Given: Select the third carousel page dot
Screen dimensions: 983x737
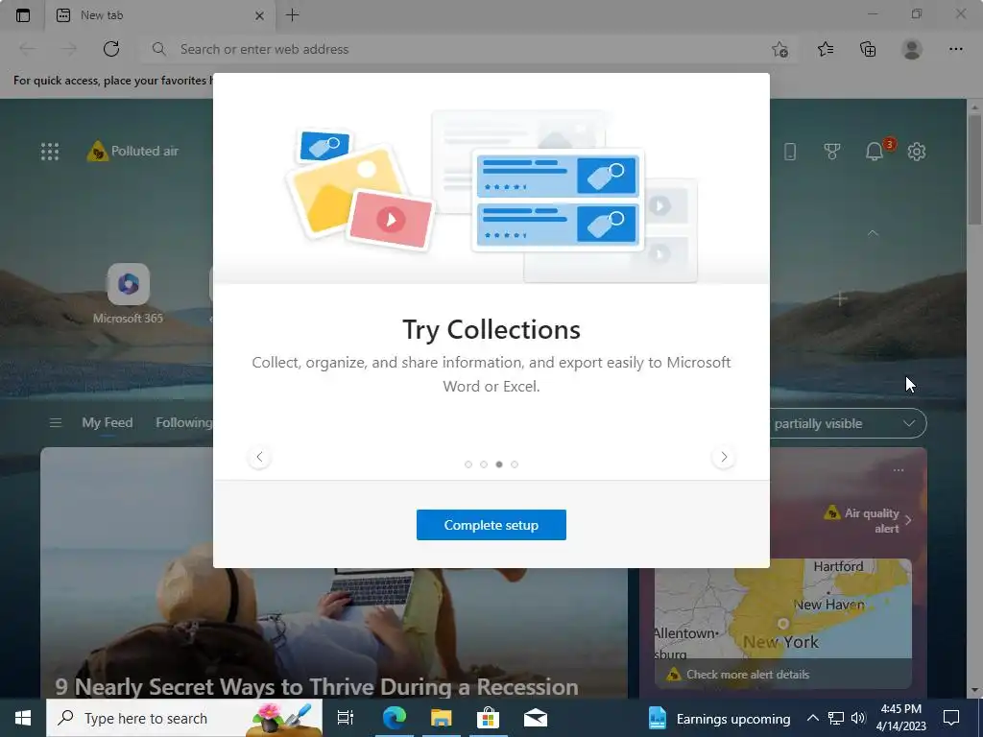Looking at the screenshot, I should pos(499,464).
